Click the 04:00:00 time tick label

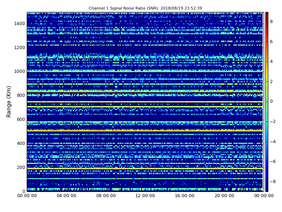point(66,196)
